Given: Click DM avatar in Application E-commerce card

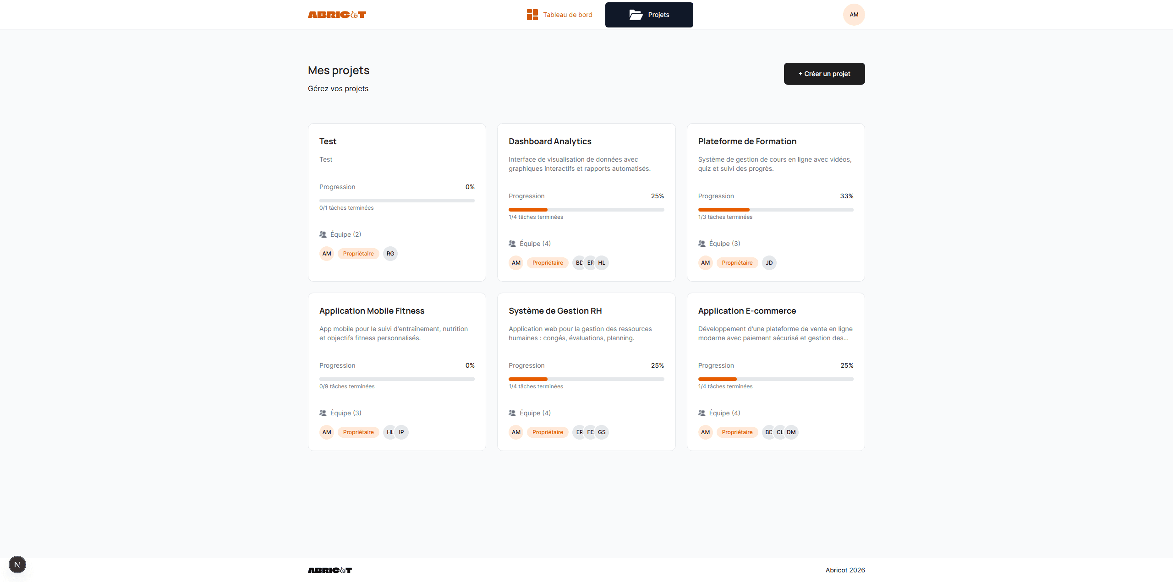Looking at the screenshot, I should [x=791, y=432].
